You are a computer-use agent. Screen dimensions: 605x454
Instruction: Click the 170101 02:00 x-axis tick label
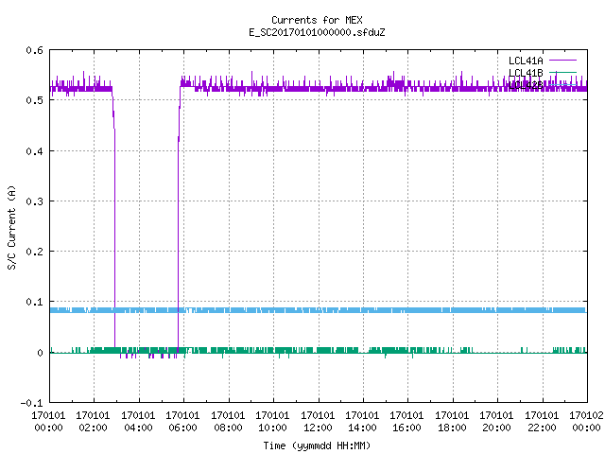[x=93, y=422]
